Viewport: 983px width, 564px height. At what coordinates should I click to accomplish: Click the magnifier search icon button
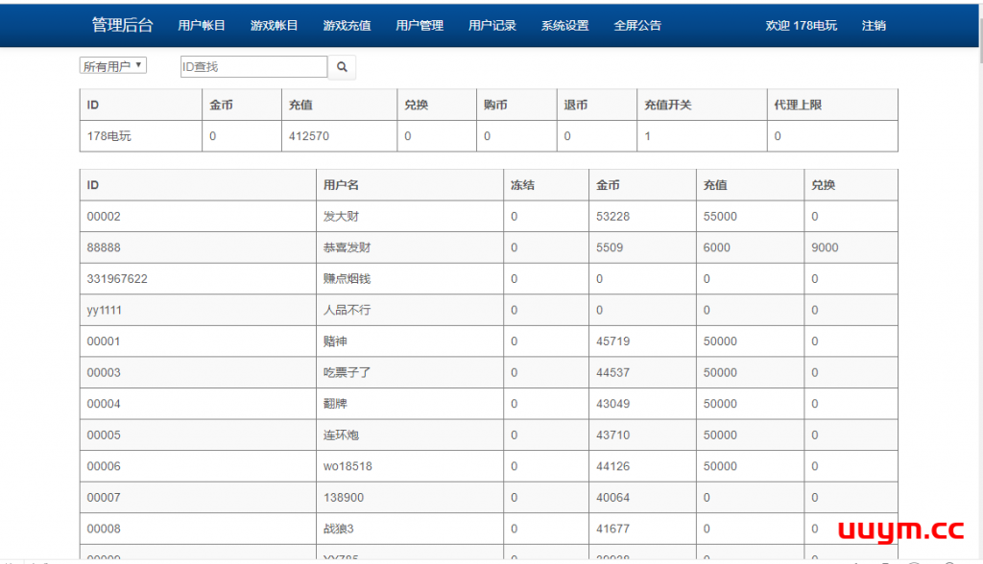pos(342,67)
